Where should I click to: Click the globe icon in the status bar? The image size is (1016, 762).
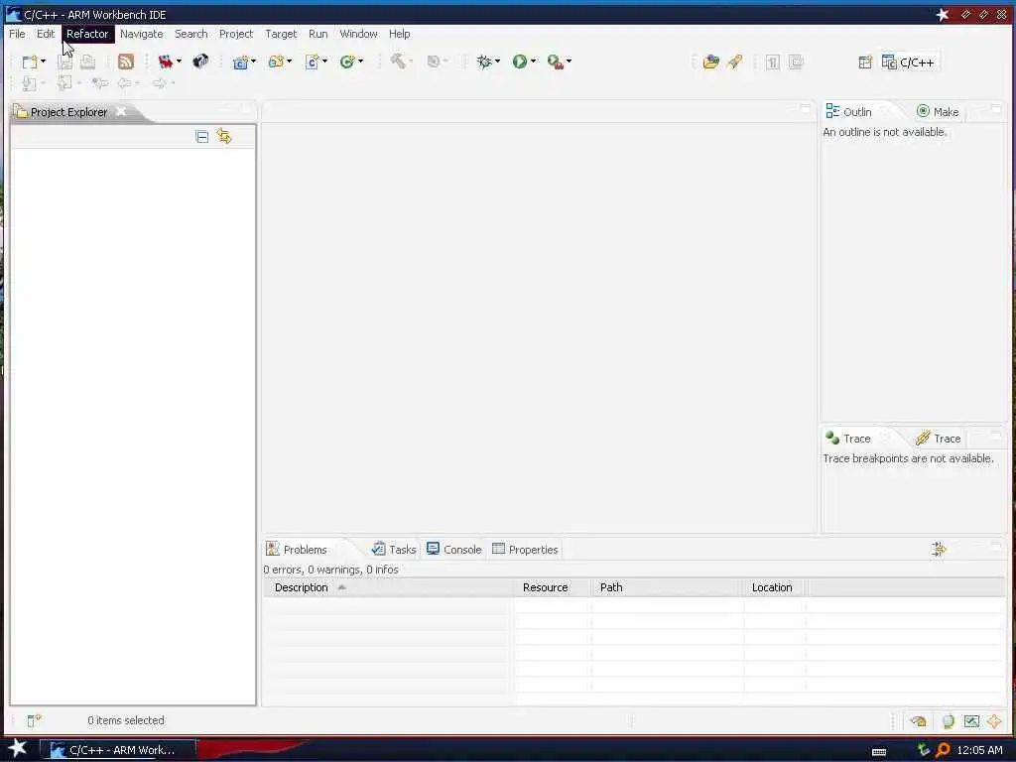click(948, 721)
